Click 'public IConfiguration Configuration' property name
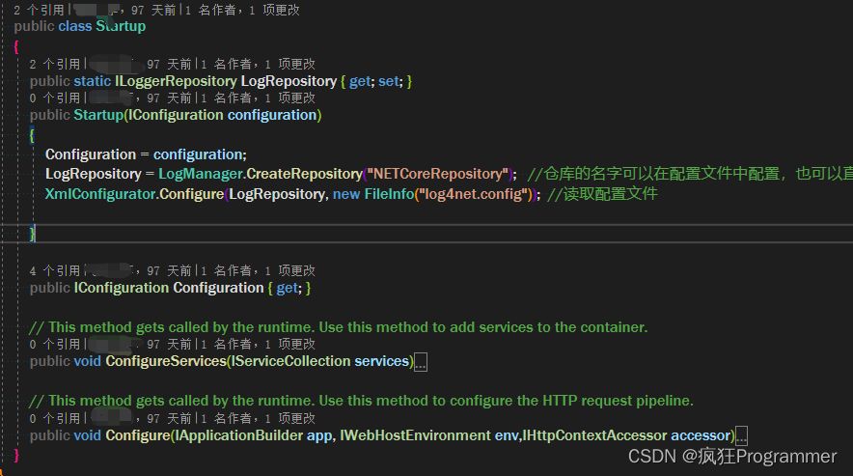 (x=218, y=288)
